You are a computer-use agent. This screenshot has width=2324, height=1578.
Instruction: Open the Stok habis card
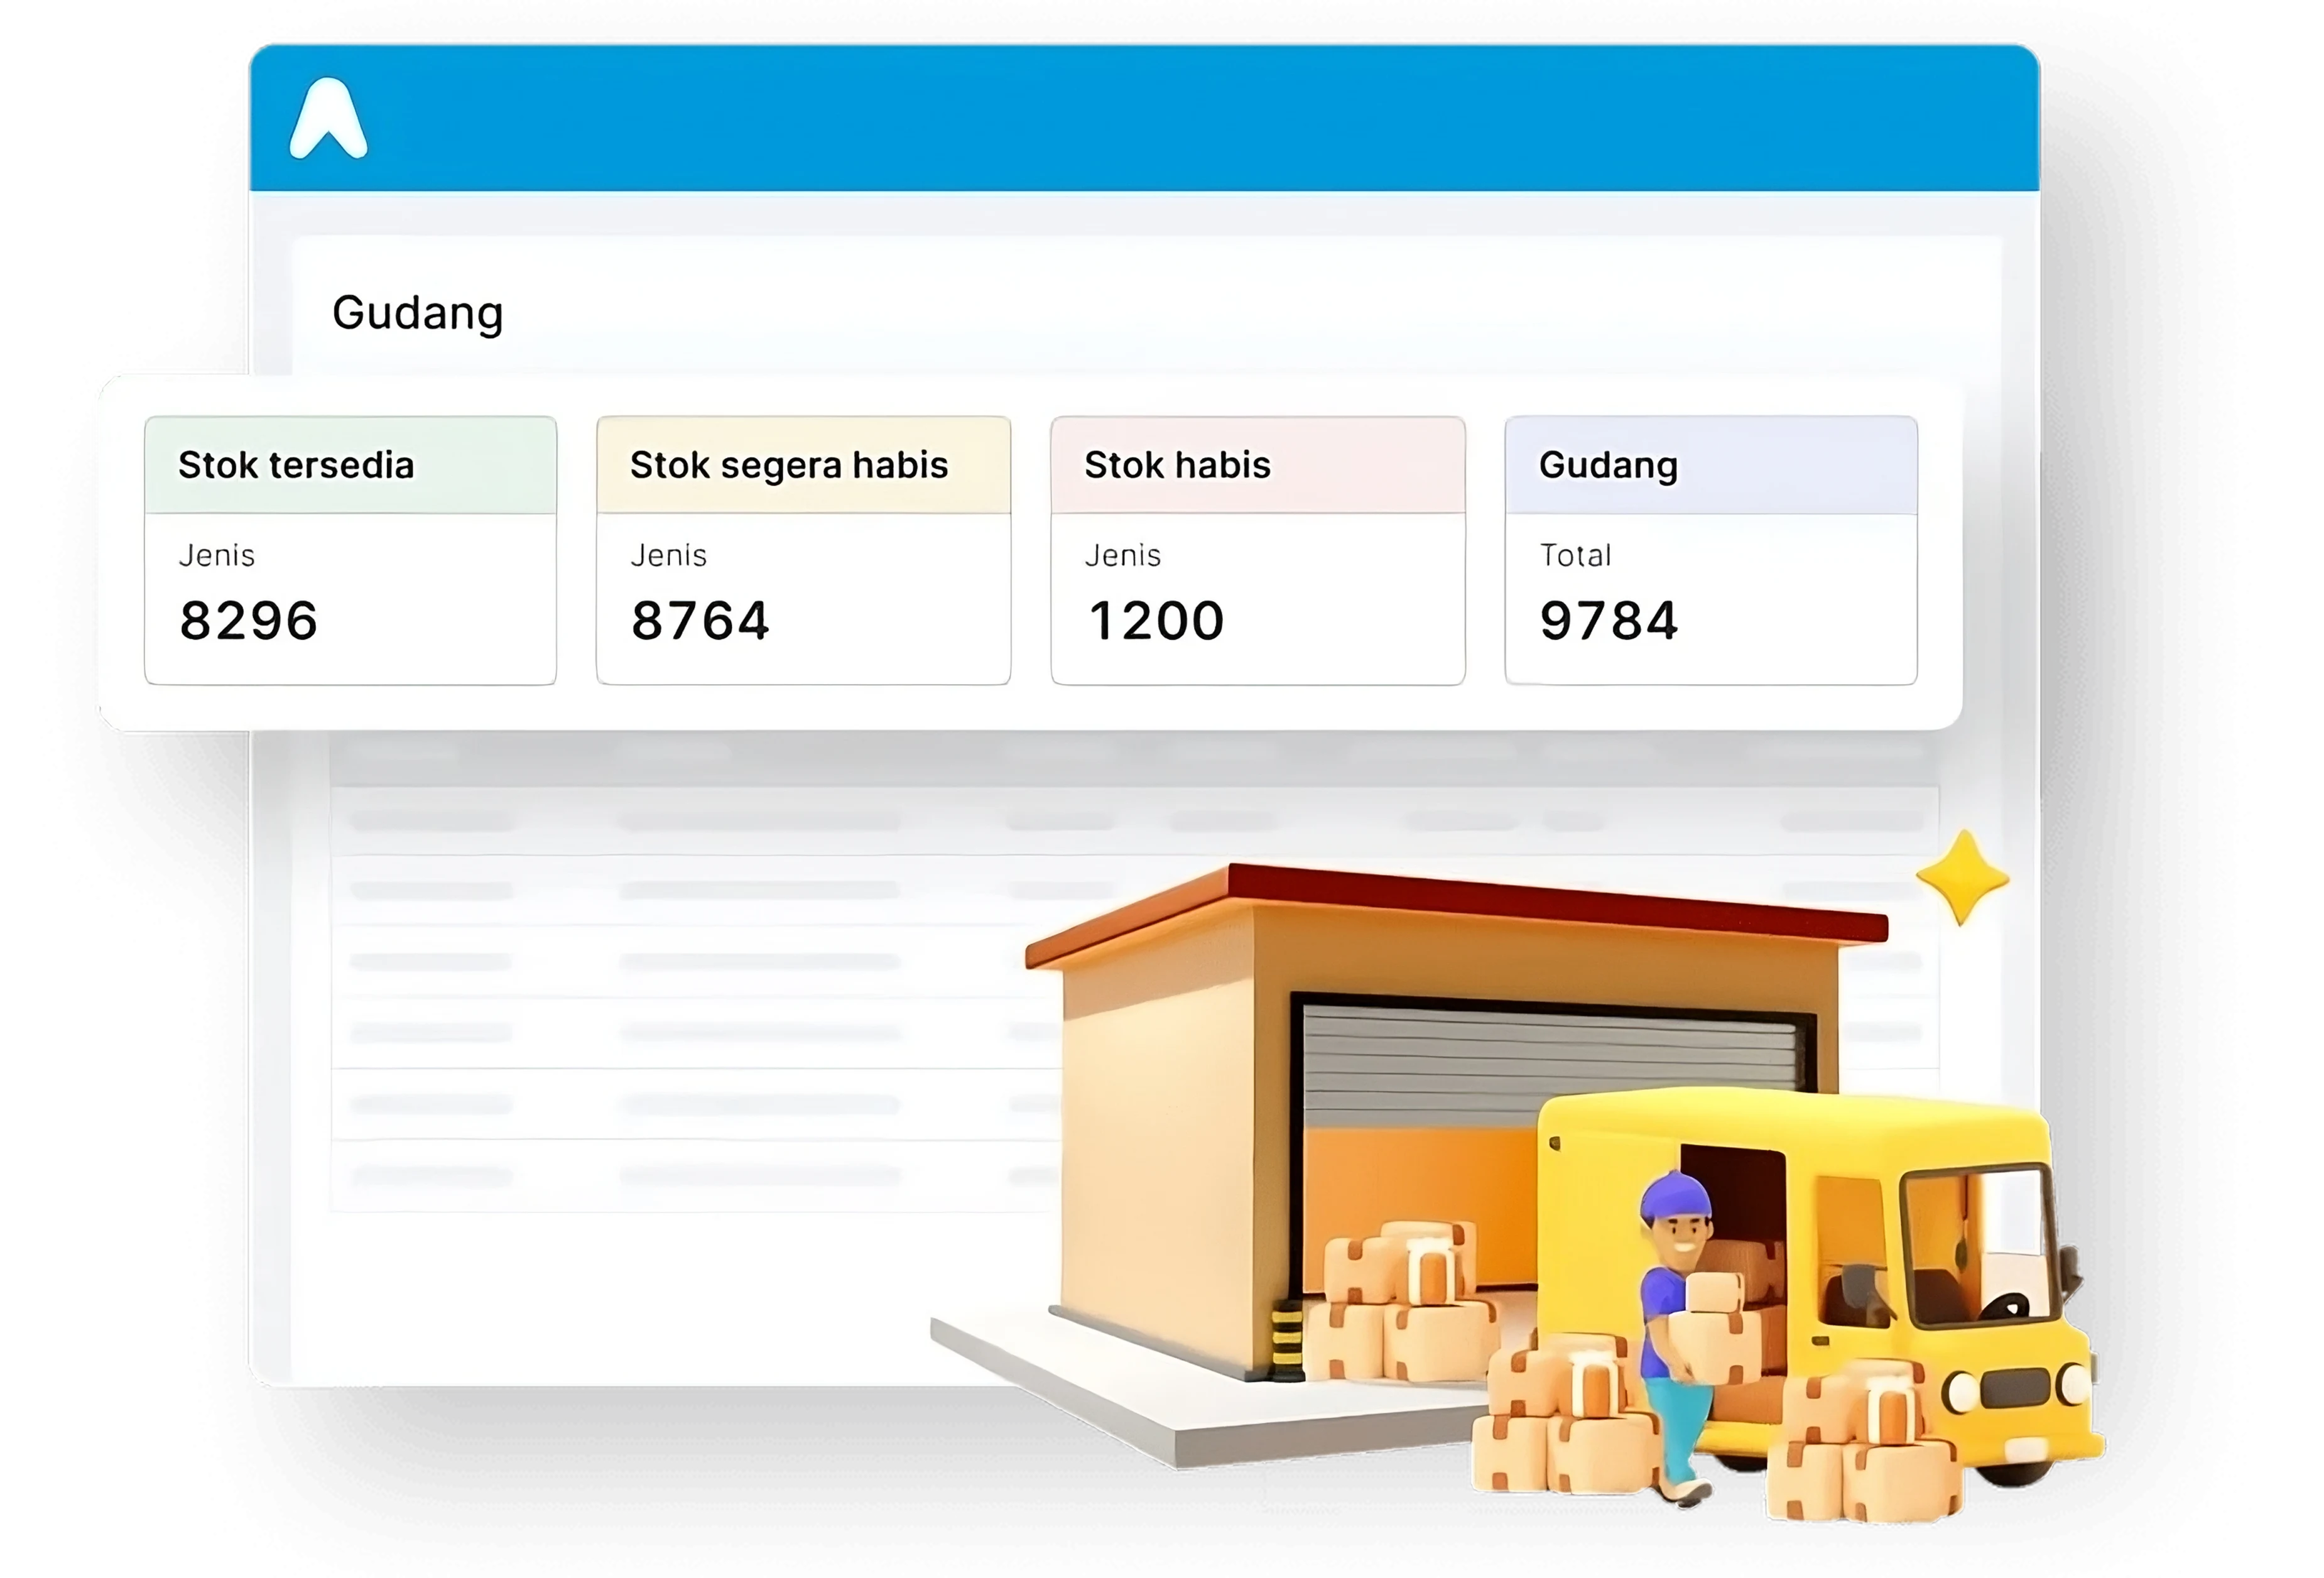tap(1258, 550)
